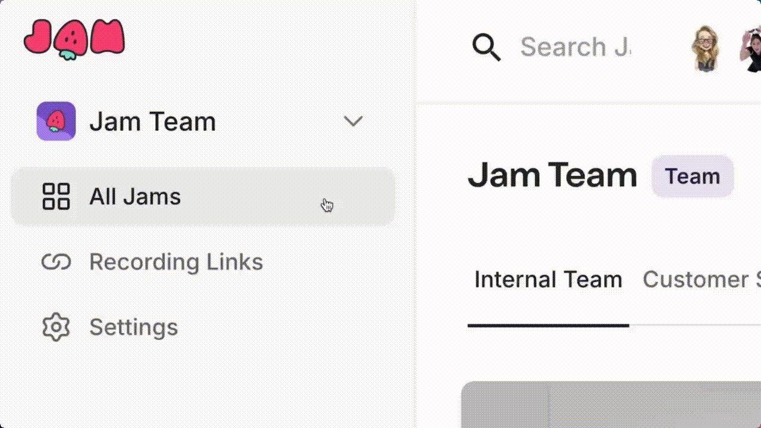Open Settings via the gear icon
The height and width of the screenshot is (428, 761).
56,327
